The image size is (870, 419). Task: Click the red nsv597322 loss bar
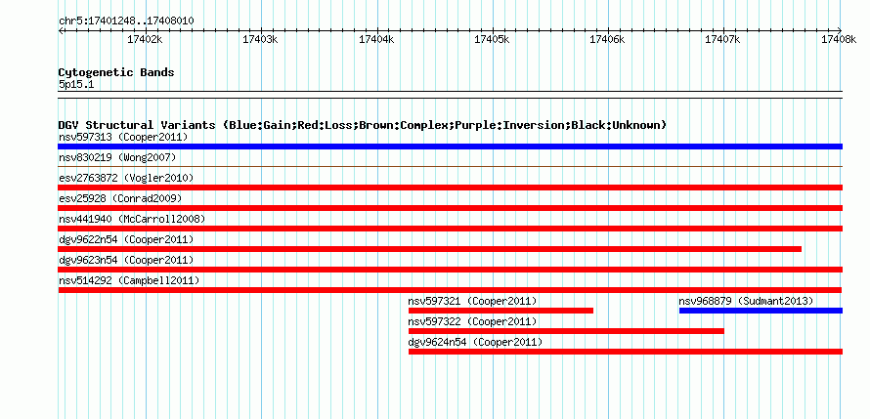click(x=566, y=331)
